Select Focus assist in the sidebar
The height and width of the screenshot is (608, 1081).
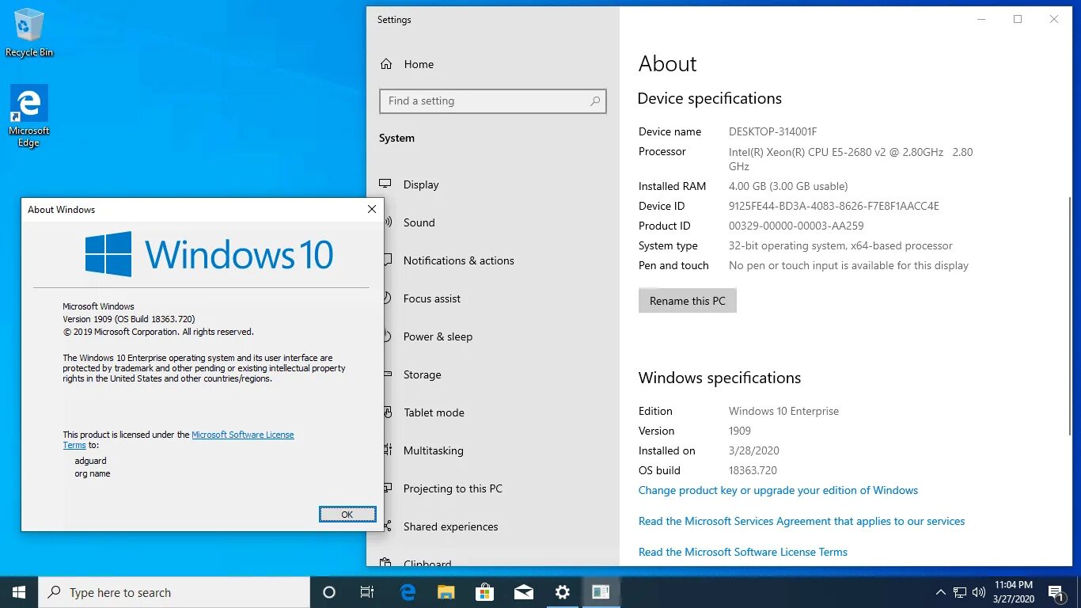point(431,298)
